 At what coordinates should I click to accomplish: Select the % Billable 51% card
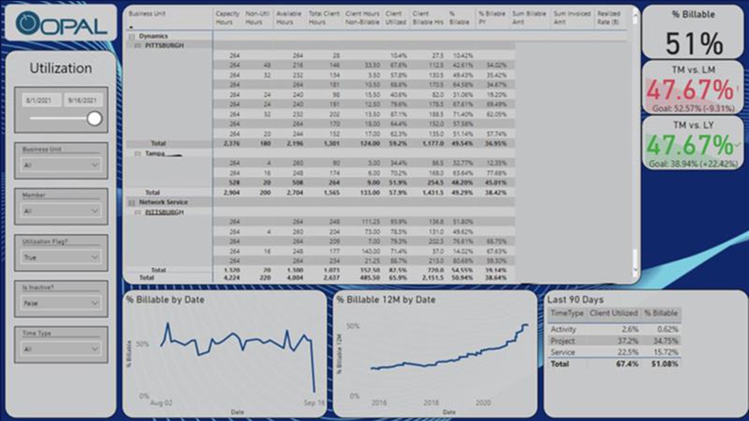[693, 32]
